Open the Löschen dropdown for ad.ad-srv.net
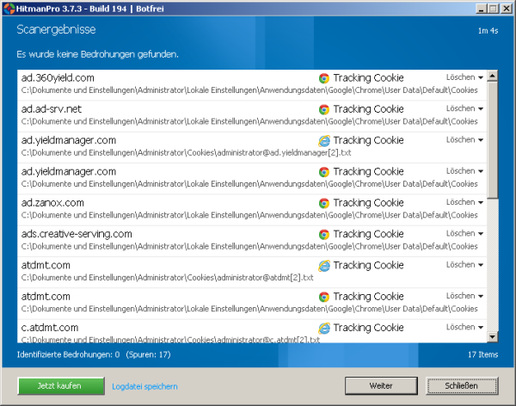 [464, 108]
